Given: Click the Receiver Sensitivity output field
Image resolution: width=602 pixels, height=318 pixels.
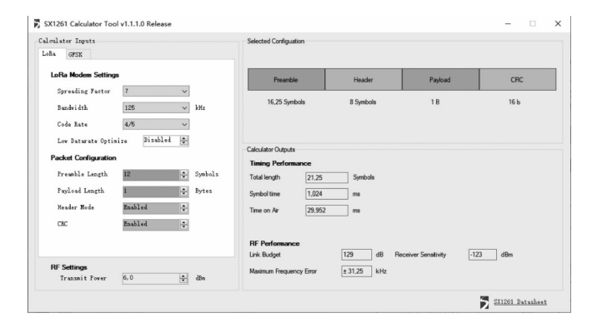Looking at the screenshot, I should 482,255.
